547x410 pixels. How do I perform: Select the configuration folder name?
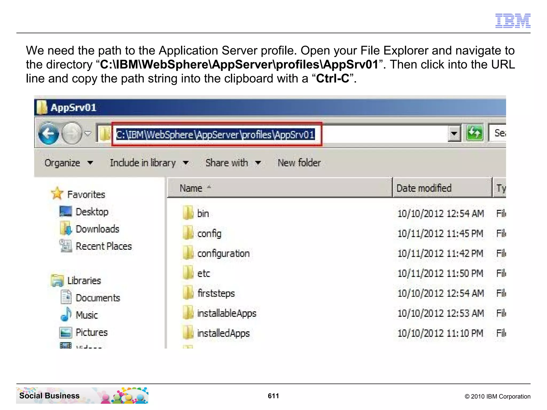coord(224,254)
